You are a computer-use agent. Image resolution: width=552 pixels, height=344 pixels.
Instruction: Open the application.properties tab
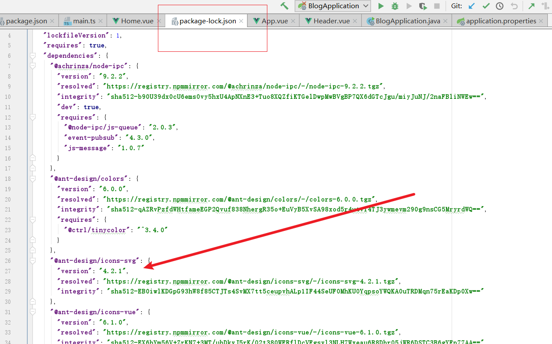click(x=501, y=21)
